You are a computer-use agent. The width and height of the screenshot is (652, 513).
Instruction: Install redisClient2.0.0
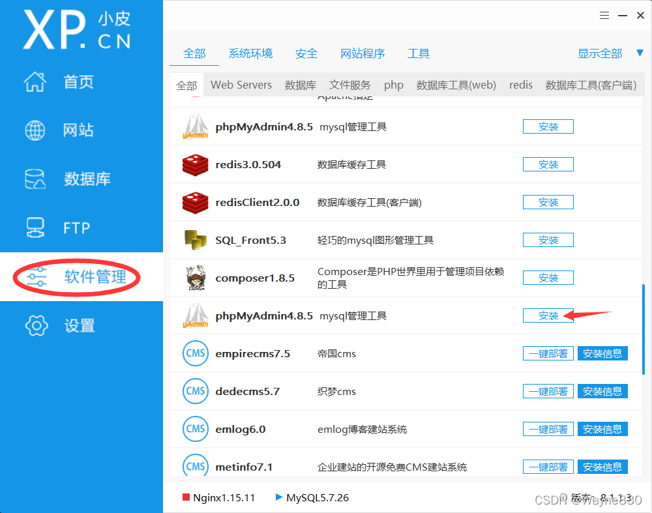tap(548, 202)
